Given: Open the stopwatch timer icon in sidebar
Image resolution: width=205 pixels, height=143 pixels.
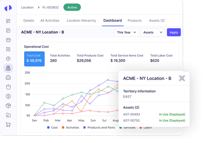Looking at the screenshot, I should [8, 87].
